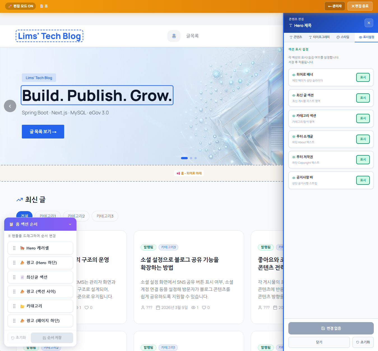
Task: Switch to the 타이포그래피 tab
Action: (x=319, y=37)
